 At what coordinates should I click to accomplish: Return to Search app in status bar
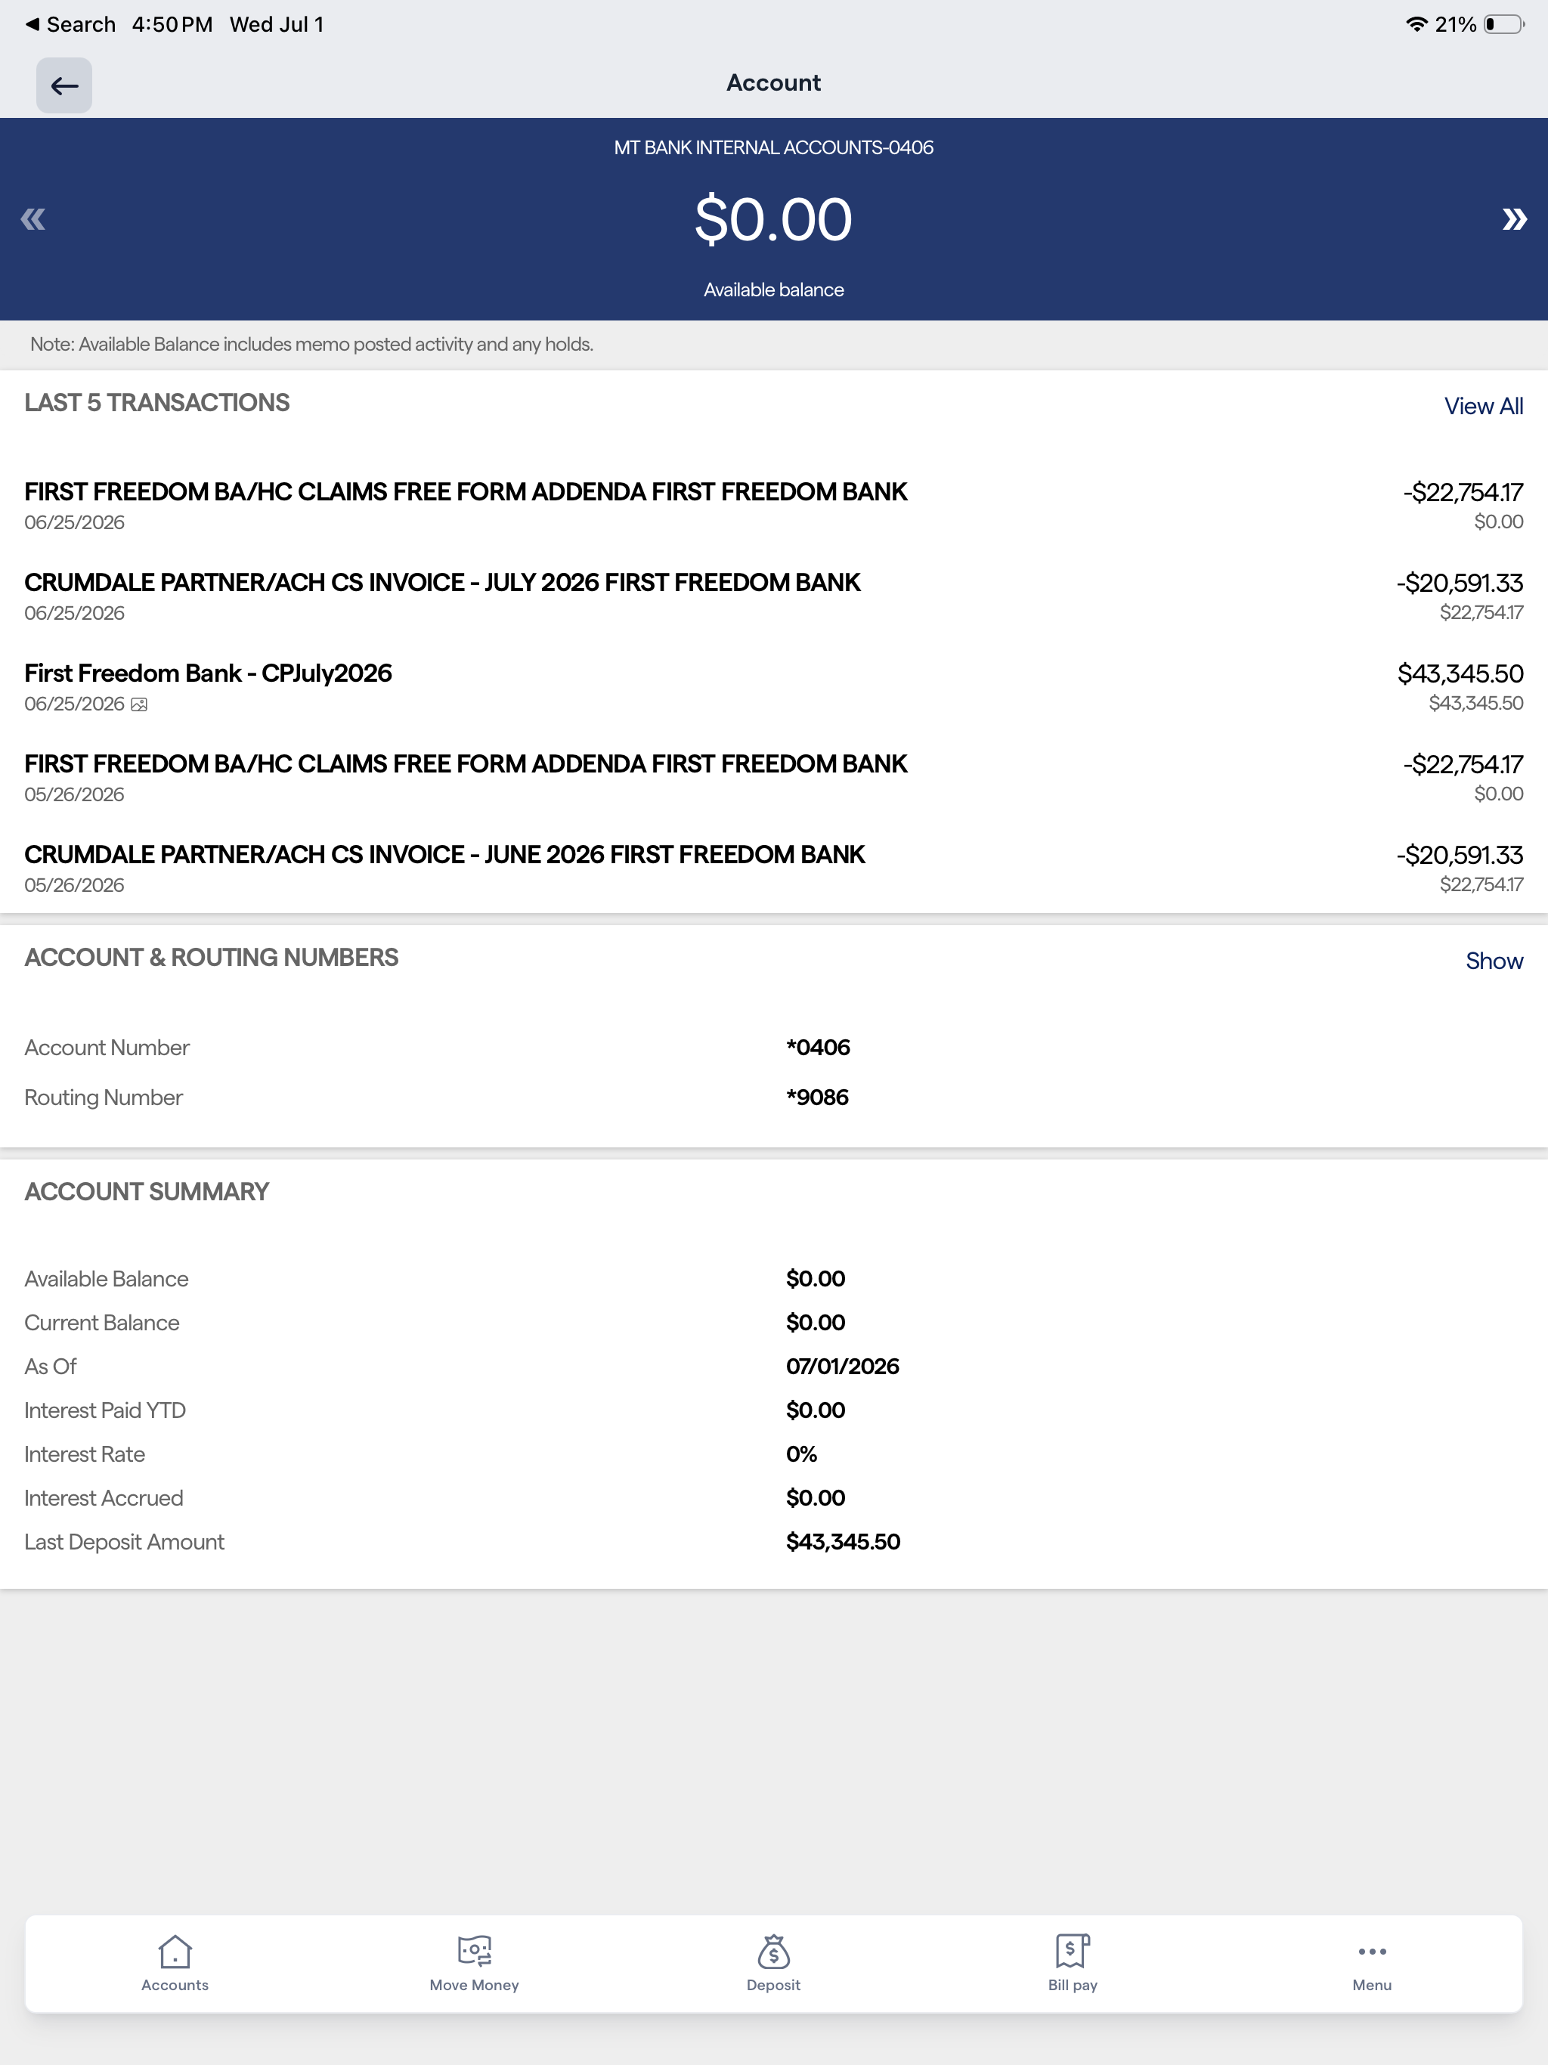coord(70,24)
